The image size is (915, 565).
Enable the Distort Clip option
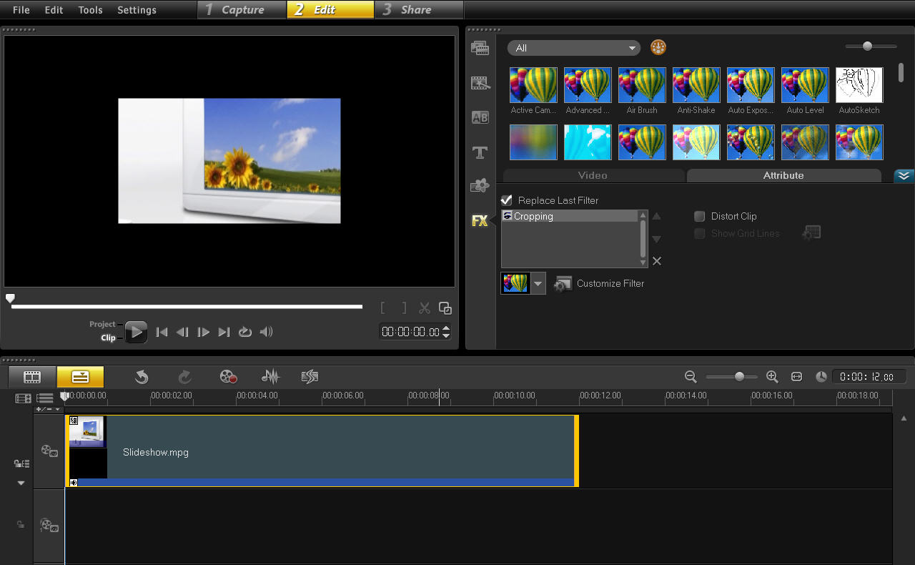point(699,216)
